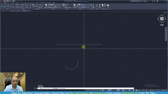Activate the Scale command
The width and height of the screenshot is (168, 94).
click(22, 8)
